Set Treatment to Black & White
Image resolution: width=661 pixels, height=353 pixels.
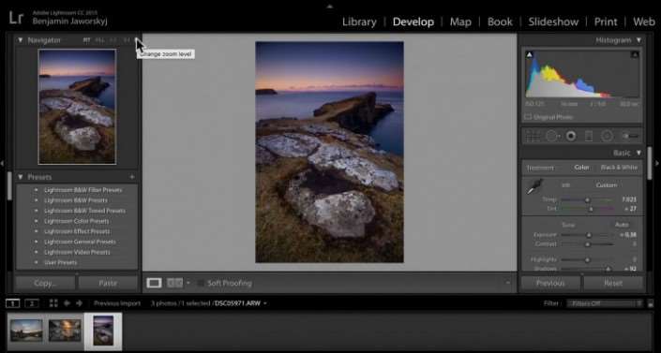[619, 168]
